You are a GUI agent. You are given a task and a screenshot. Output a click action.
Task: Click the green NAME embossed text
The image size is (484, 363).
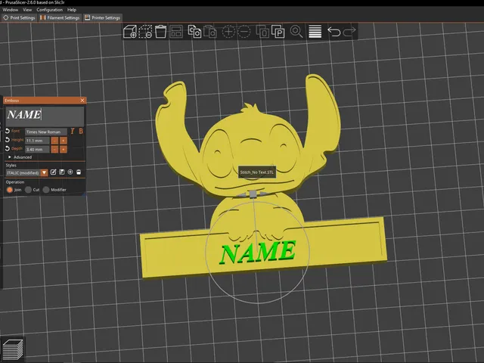(257, 252)
